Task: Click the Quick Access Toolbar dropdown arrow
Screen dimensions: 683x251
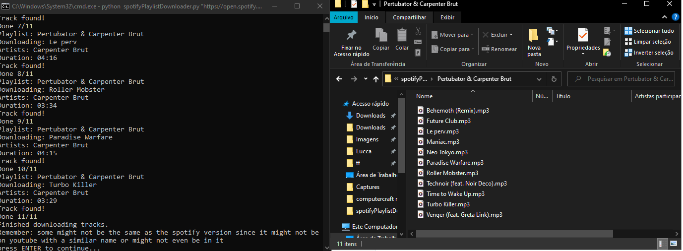Action: click(374, 4)
